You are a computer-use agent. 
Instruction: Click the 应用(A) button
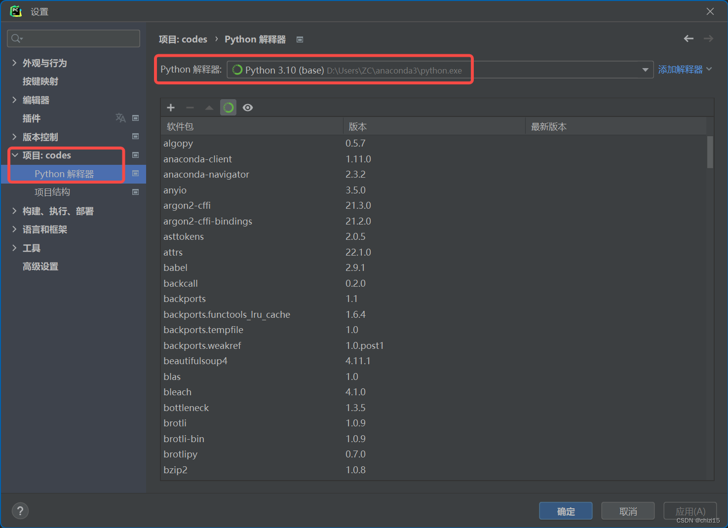[x=690, y=511]
